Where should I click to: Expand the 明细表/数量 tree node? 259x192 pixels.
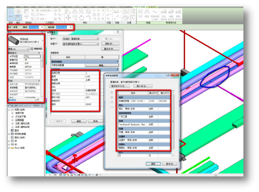[9, 134]
